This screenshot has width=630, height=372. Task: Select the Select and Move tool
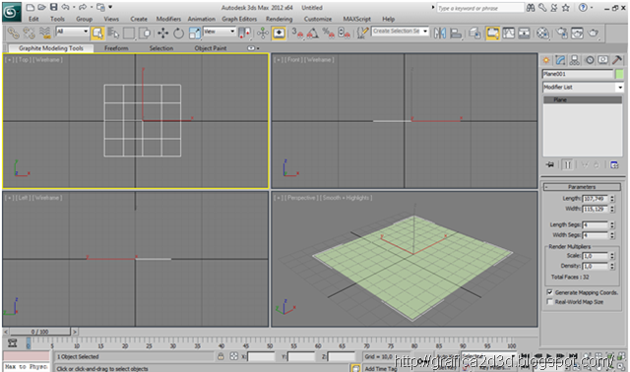pyautogui.click(x=162, y=32)
